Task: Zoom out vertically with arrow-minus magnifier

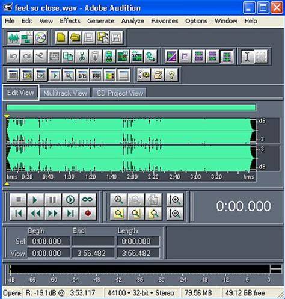Action: 175,214
